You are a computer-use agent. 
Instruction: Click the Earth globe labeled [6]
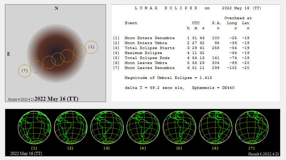[x=216, y=127]
